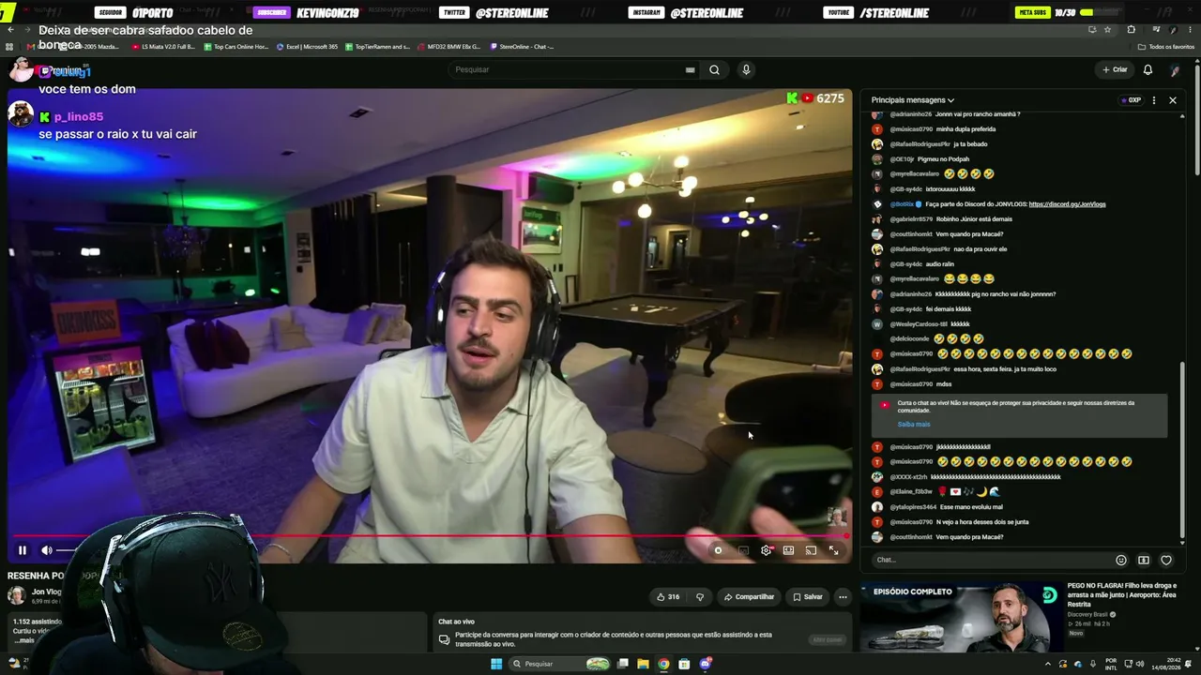Screen dimensions: 1201x675
Task: Close the live chat panel
Action: (1172, 100)
